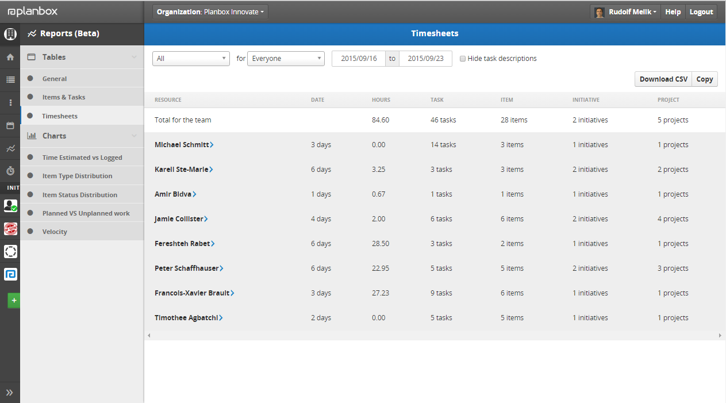Click the INITIATIVE column header
The height and width of the screenshot is (403, 726).
586,100
